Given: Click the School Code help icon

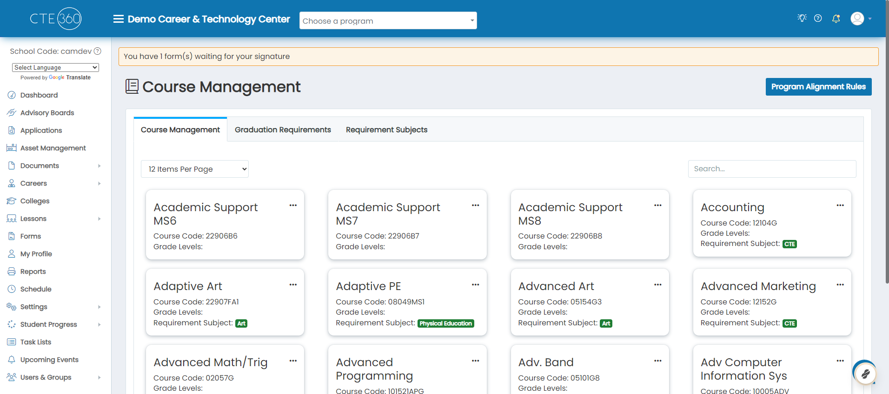Looking at the screenshot, I should click(x=98, y=51).
